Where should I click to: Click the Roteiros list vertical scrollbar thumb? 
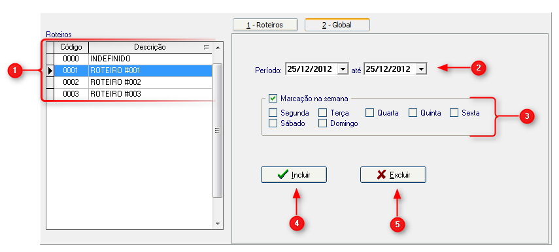218,131
